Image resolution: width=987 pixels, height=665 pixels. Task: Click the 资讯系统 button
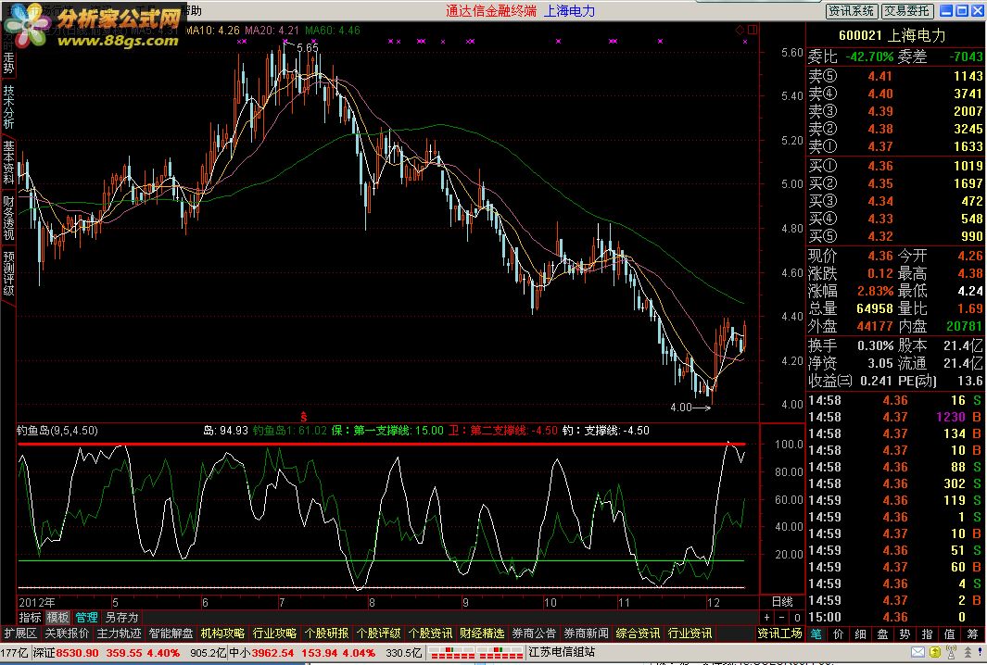click(851, 11)
